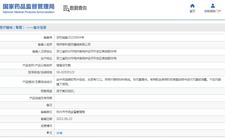225x139 pixels.
Task: Click the bulb icon beside 注
Action: coord(48,133)
